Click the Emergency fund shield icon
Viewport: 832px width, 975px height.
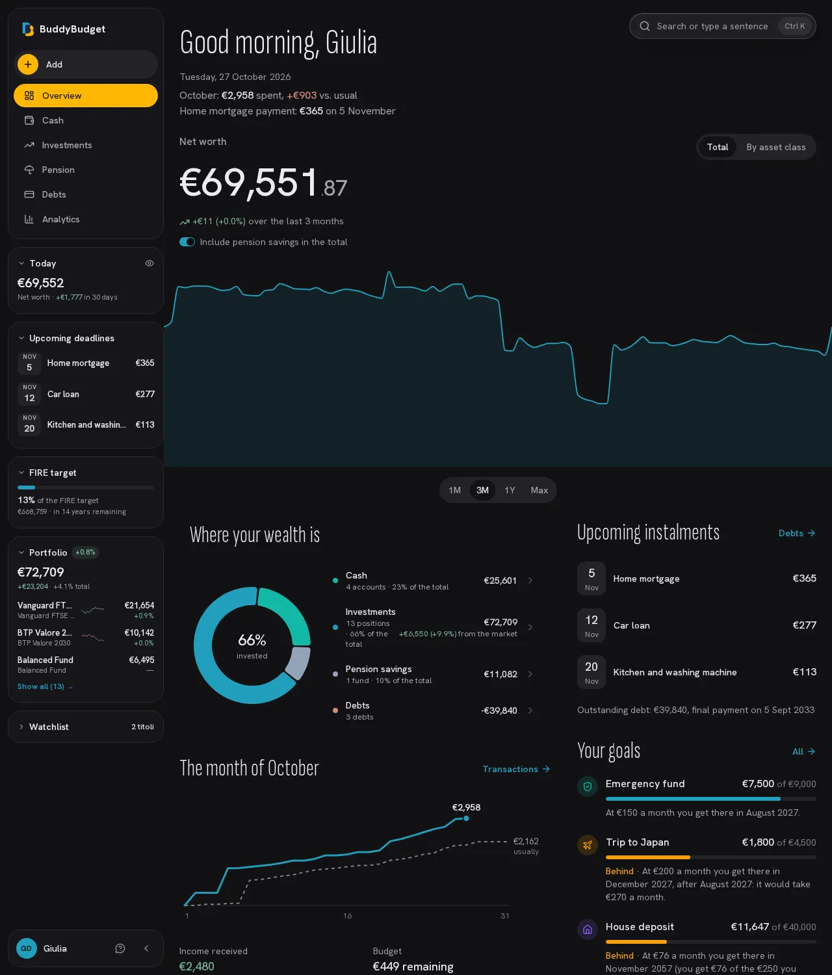point(588,786)
